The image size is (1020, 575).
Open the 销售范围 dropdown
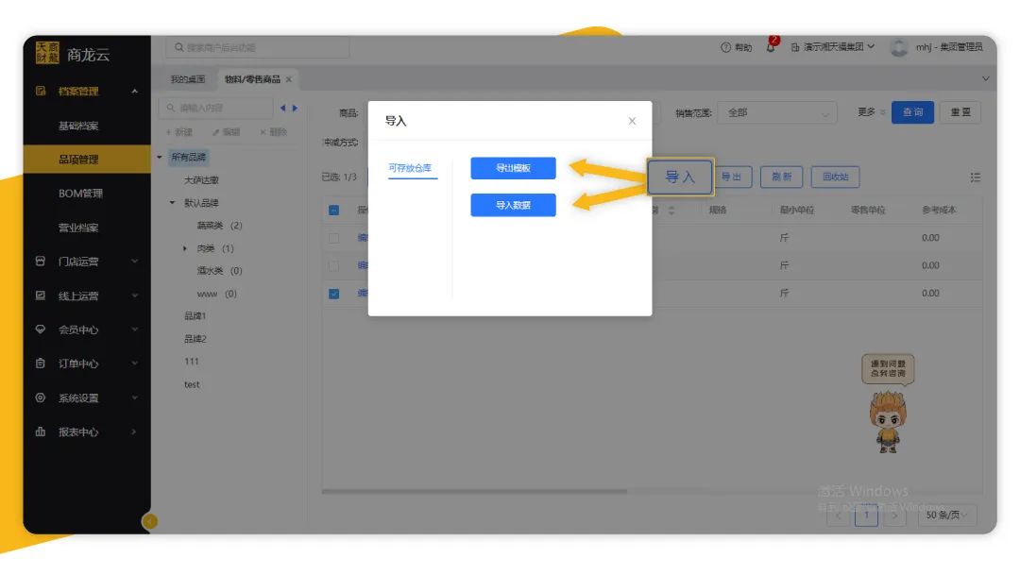776,113
